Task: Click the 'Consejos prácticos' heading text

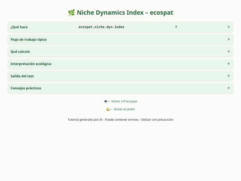Action: point(26,88)
